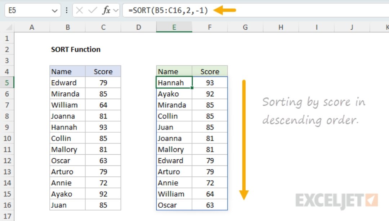Open the Name Box dropdown arrow
389x221 pixels.
click(55, 11)
